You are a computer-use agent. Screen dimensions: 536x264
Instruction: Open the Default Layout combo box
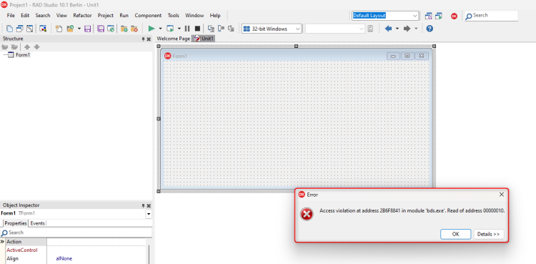click(x=385, y=16)
